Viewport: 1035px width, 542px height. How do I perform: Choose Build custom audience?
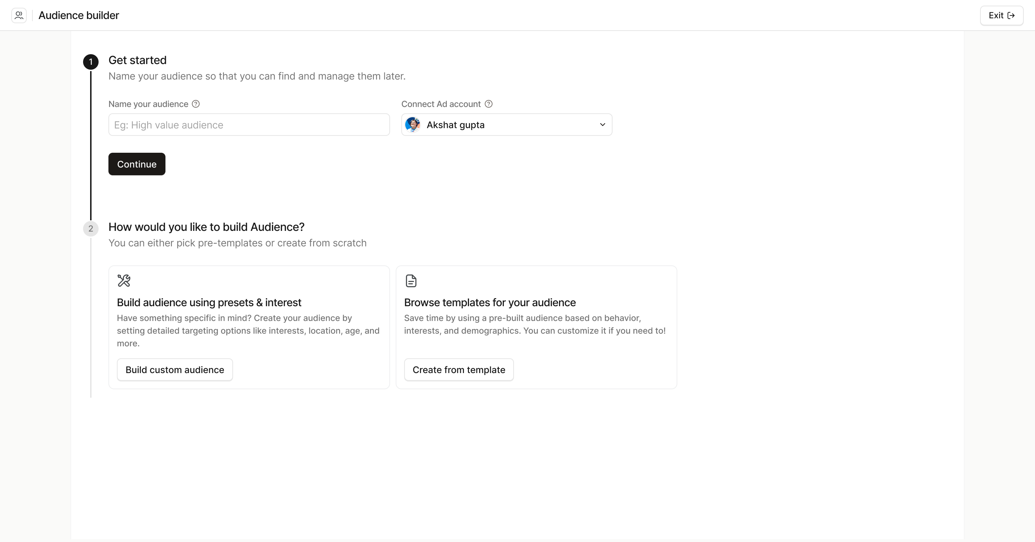pyautogui.click(x=175, y=370)
